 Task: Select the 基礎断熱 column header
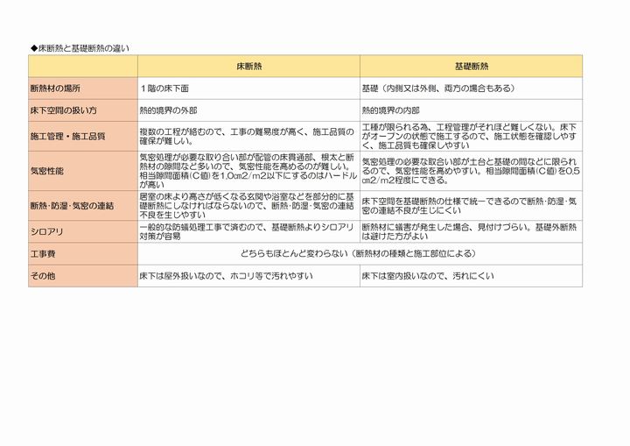pos(471,66)
